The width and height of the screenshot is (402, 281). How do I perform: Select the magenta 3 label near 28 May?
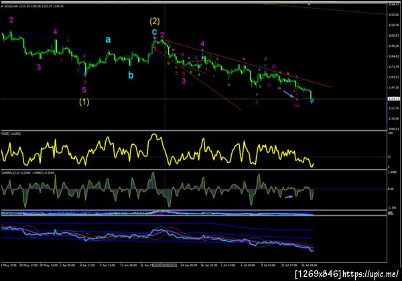39,67
